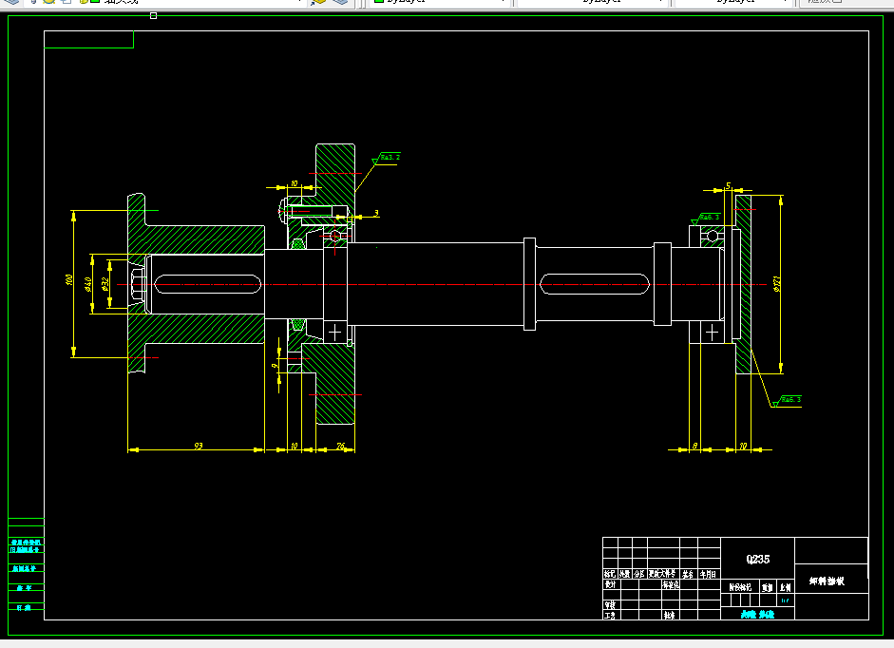Screen dimensions: 894x648
Task: Select the right keyway slot on the shaft
Action: [595, 284]
